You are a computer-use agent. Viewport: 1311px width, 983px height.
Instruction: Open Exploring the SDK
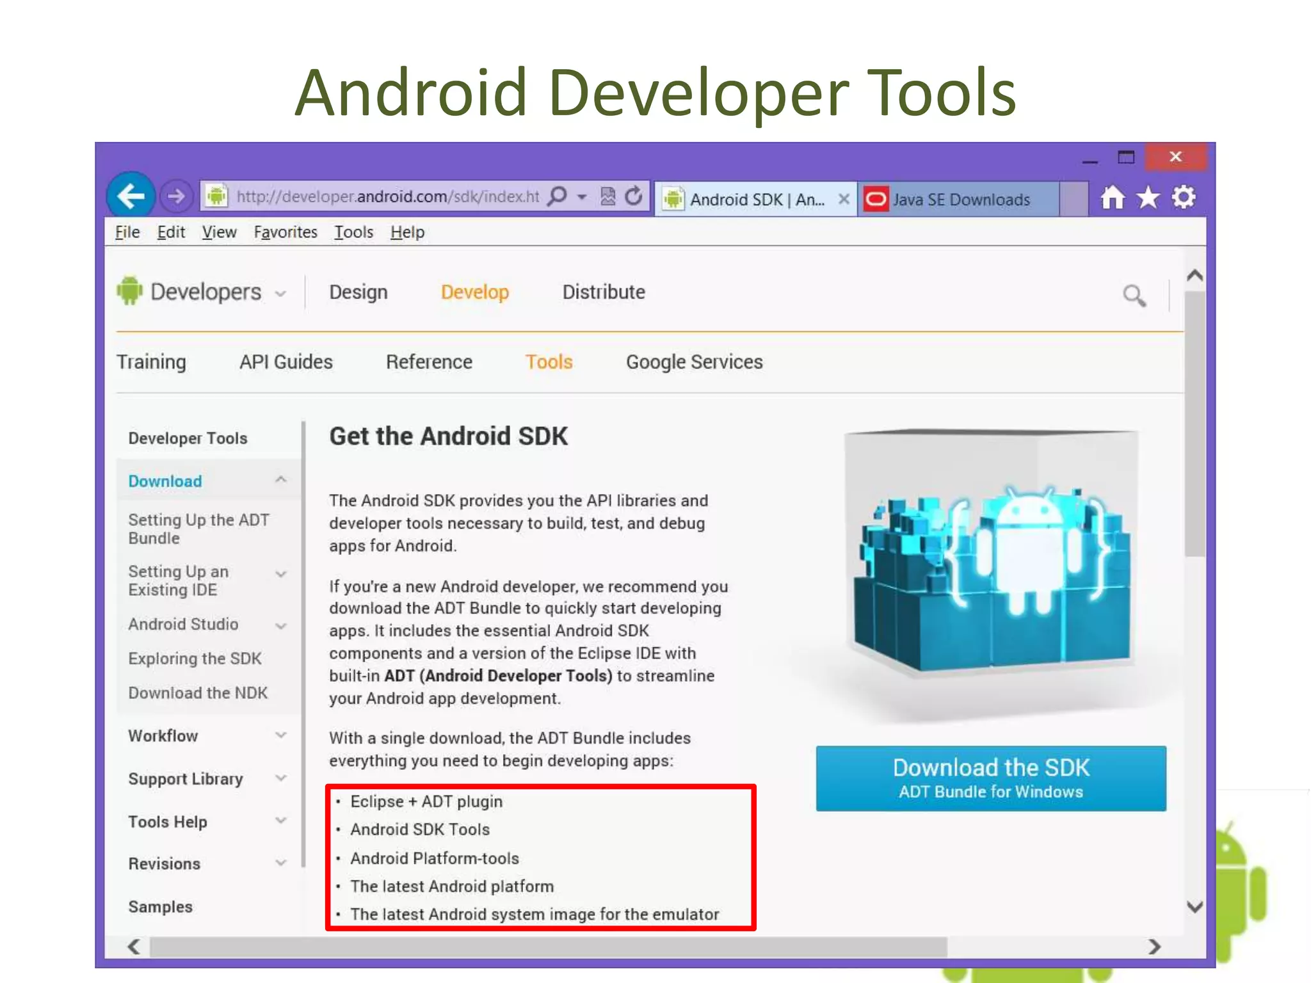[x=195, y=659]
